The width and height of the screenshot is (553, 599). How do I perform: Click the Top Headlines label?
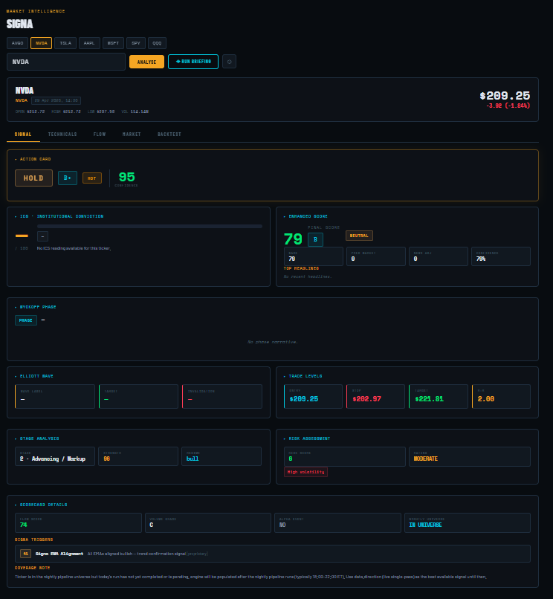click(x=301, y=268)
